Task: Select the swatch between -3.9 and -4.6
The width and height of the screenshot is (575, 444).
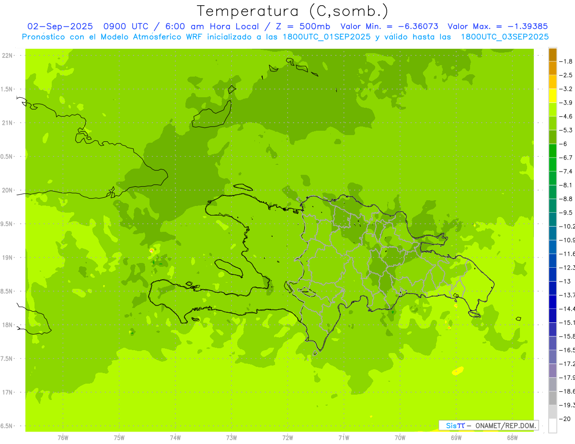Action: 552,109
